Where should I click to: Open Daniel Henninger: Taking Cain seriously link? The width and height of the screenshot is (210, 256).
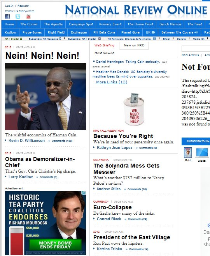pos(128,62)
